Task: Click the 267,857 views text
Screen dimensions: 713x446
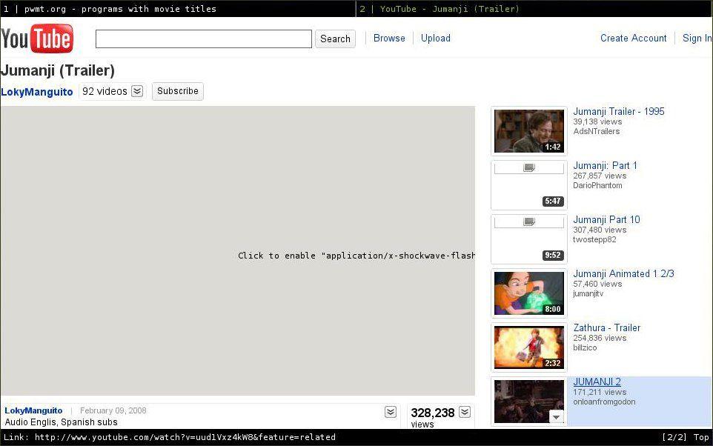Action: [x=600, y=176]
